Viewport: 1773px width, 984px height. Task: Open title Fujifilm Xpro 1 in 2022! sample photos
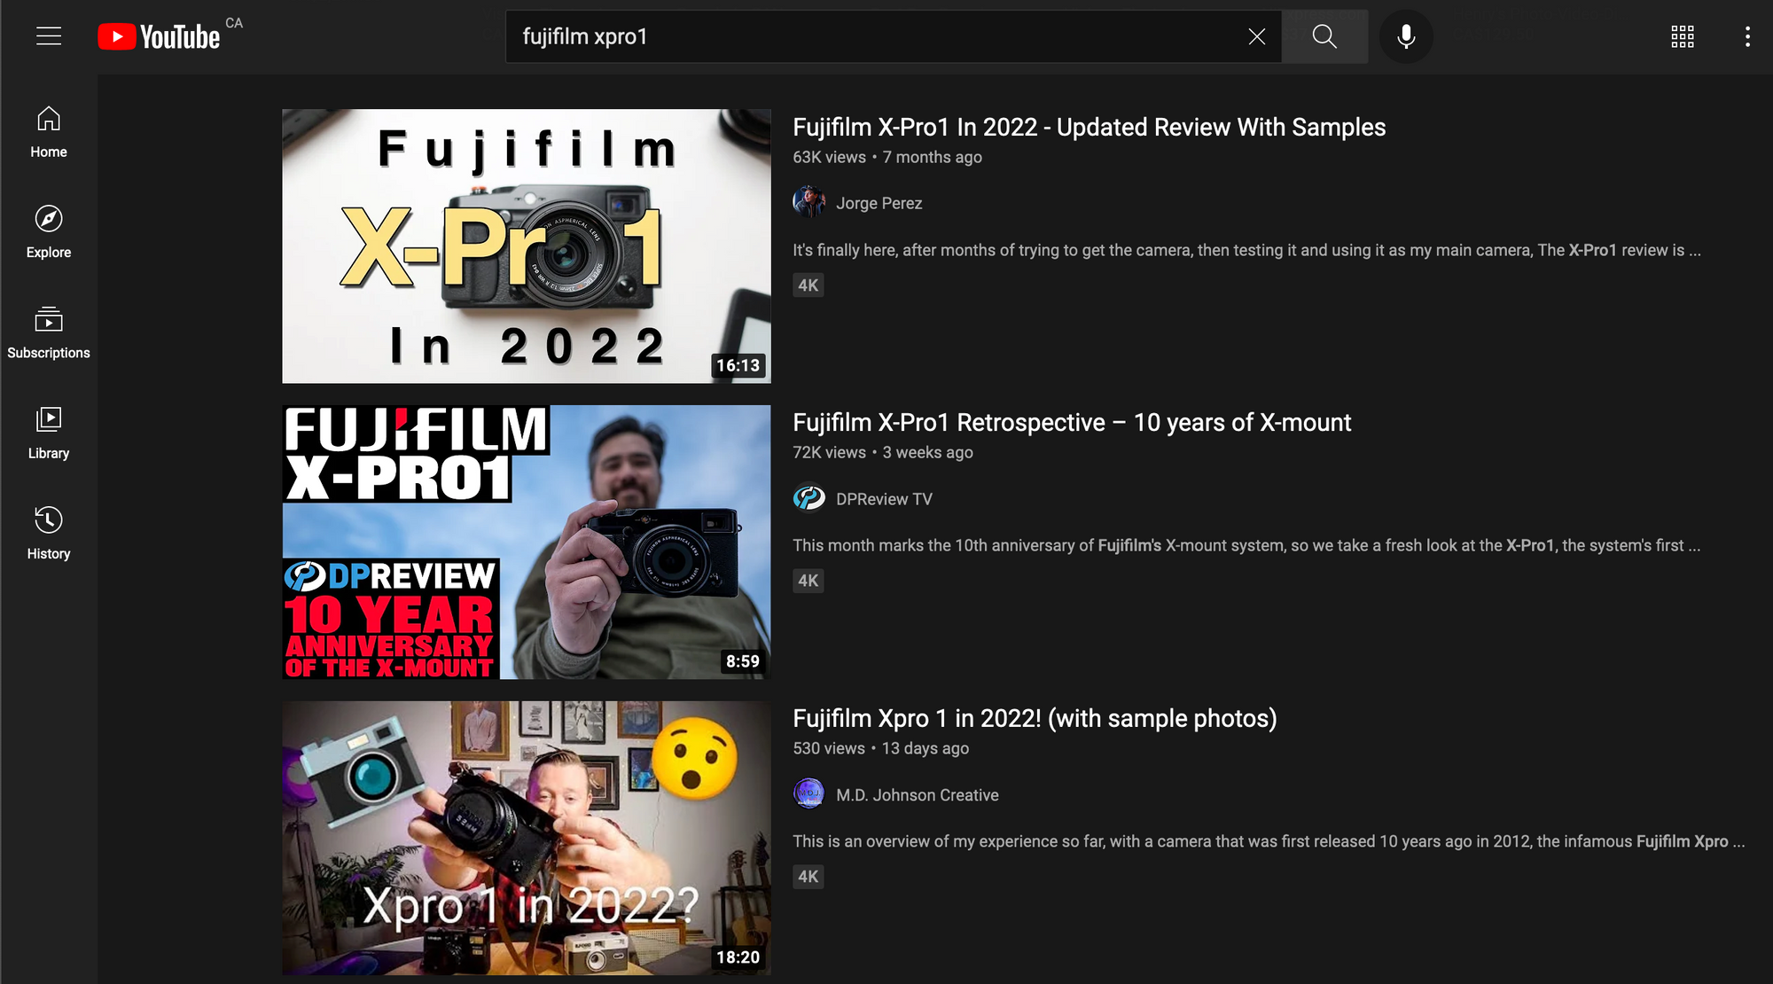(1035, 719)
